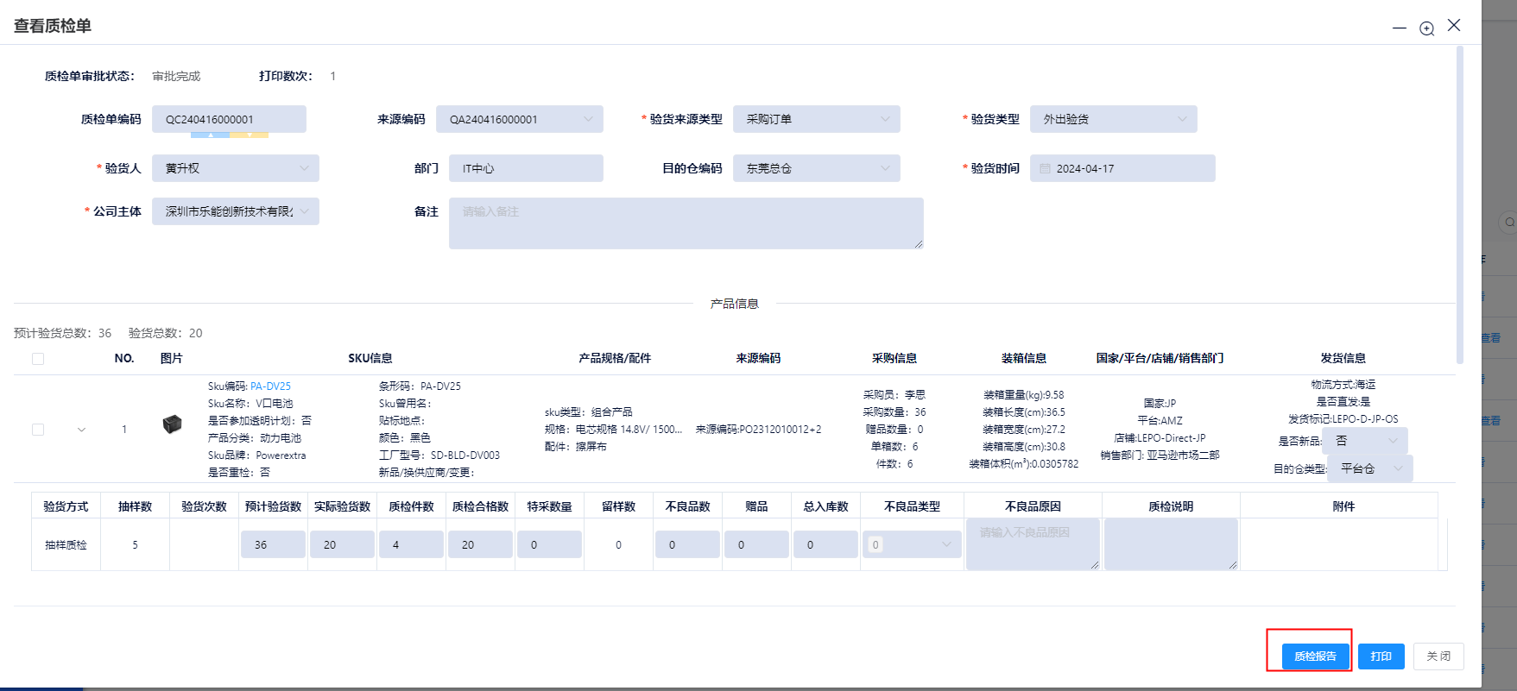Open the 不良品类型 dropdown

(912, 544)
